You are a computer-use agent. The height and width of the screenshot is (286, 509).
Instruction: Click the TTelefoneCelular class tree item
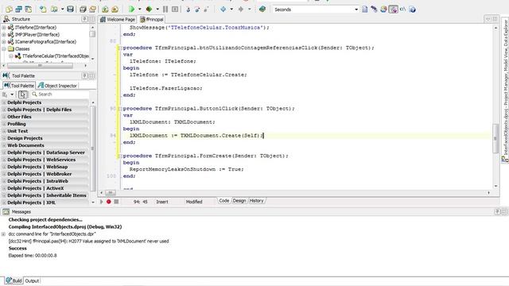point(55,56)
